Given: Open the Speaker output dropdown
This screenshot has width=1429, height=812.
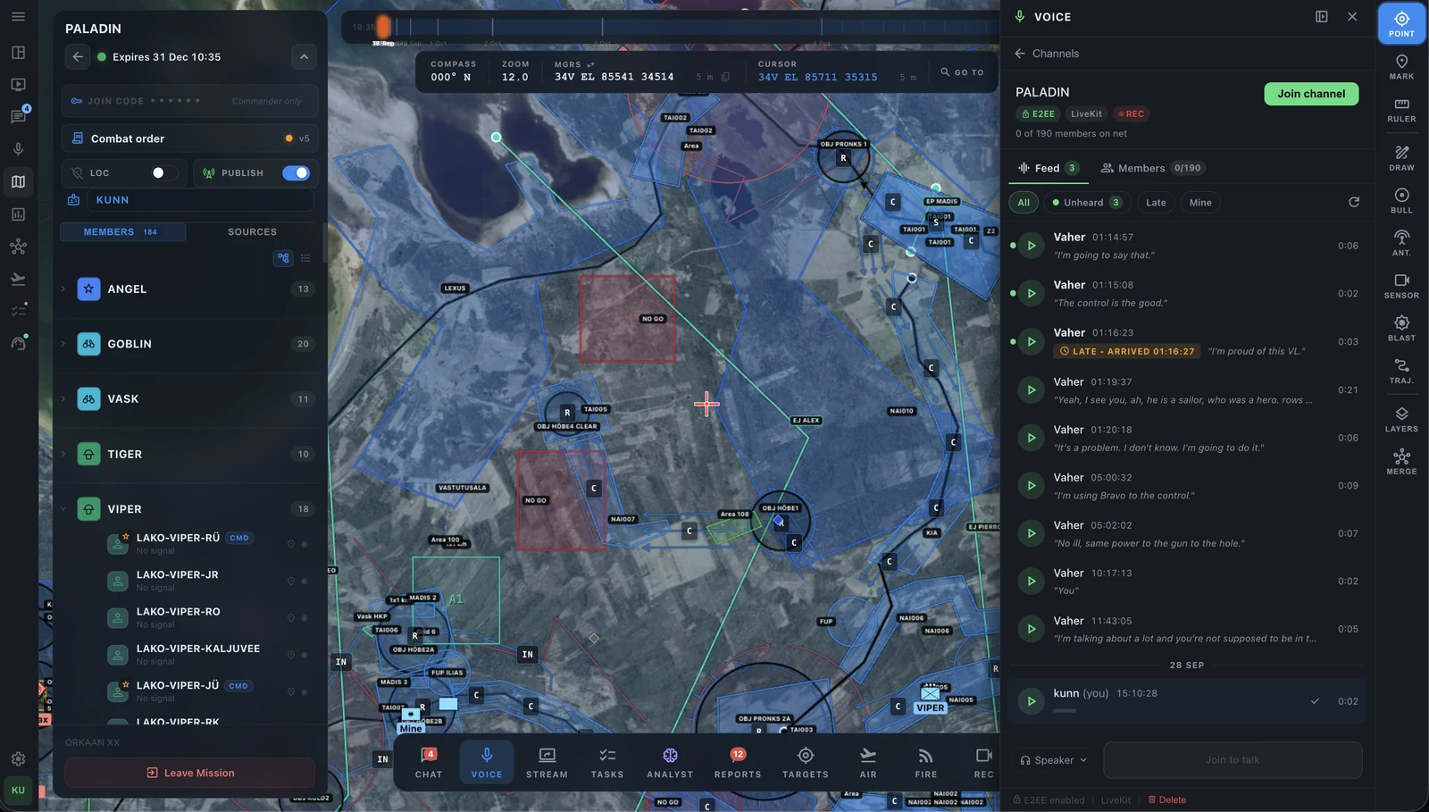Looking at the screenshot, I should [1054, 760].
